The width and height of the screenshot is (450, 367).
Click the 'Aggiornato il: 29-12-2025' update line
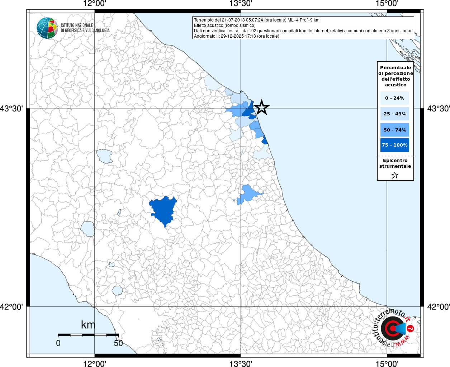point(236,36)
